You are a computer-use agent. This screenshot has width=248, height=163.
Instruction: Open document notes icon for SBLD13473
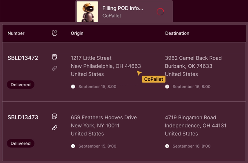[x=55, y=116]
